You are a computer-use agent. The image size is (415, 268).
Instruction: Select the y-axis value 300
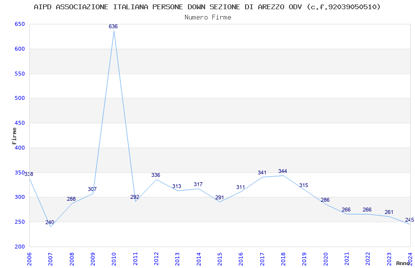click(x=20, y=197)
